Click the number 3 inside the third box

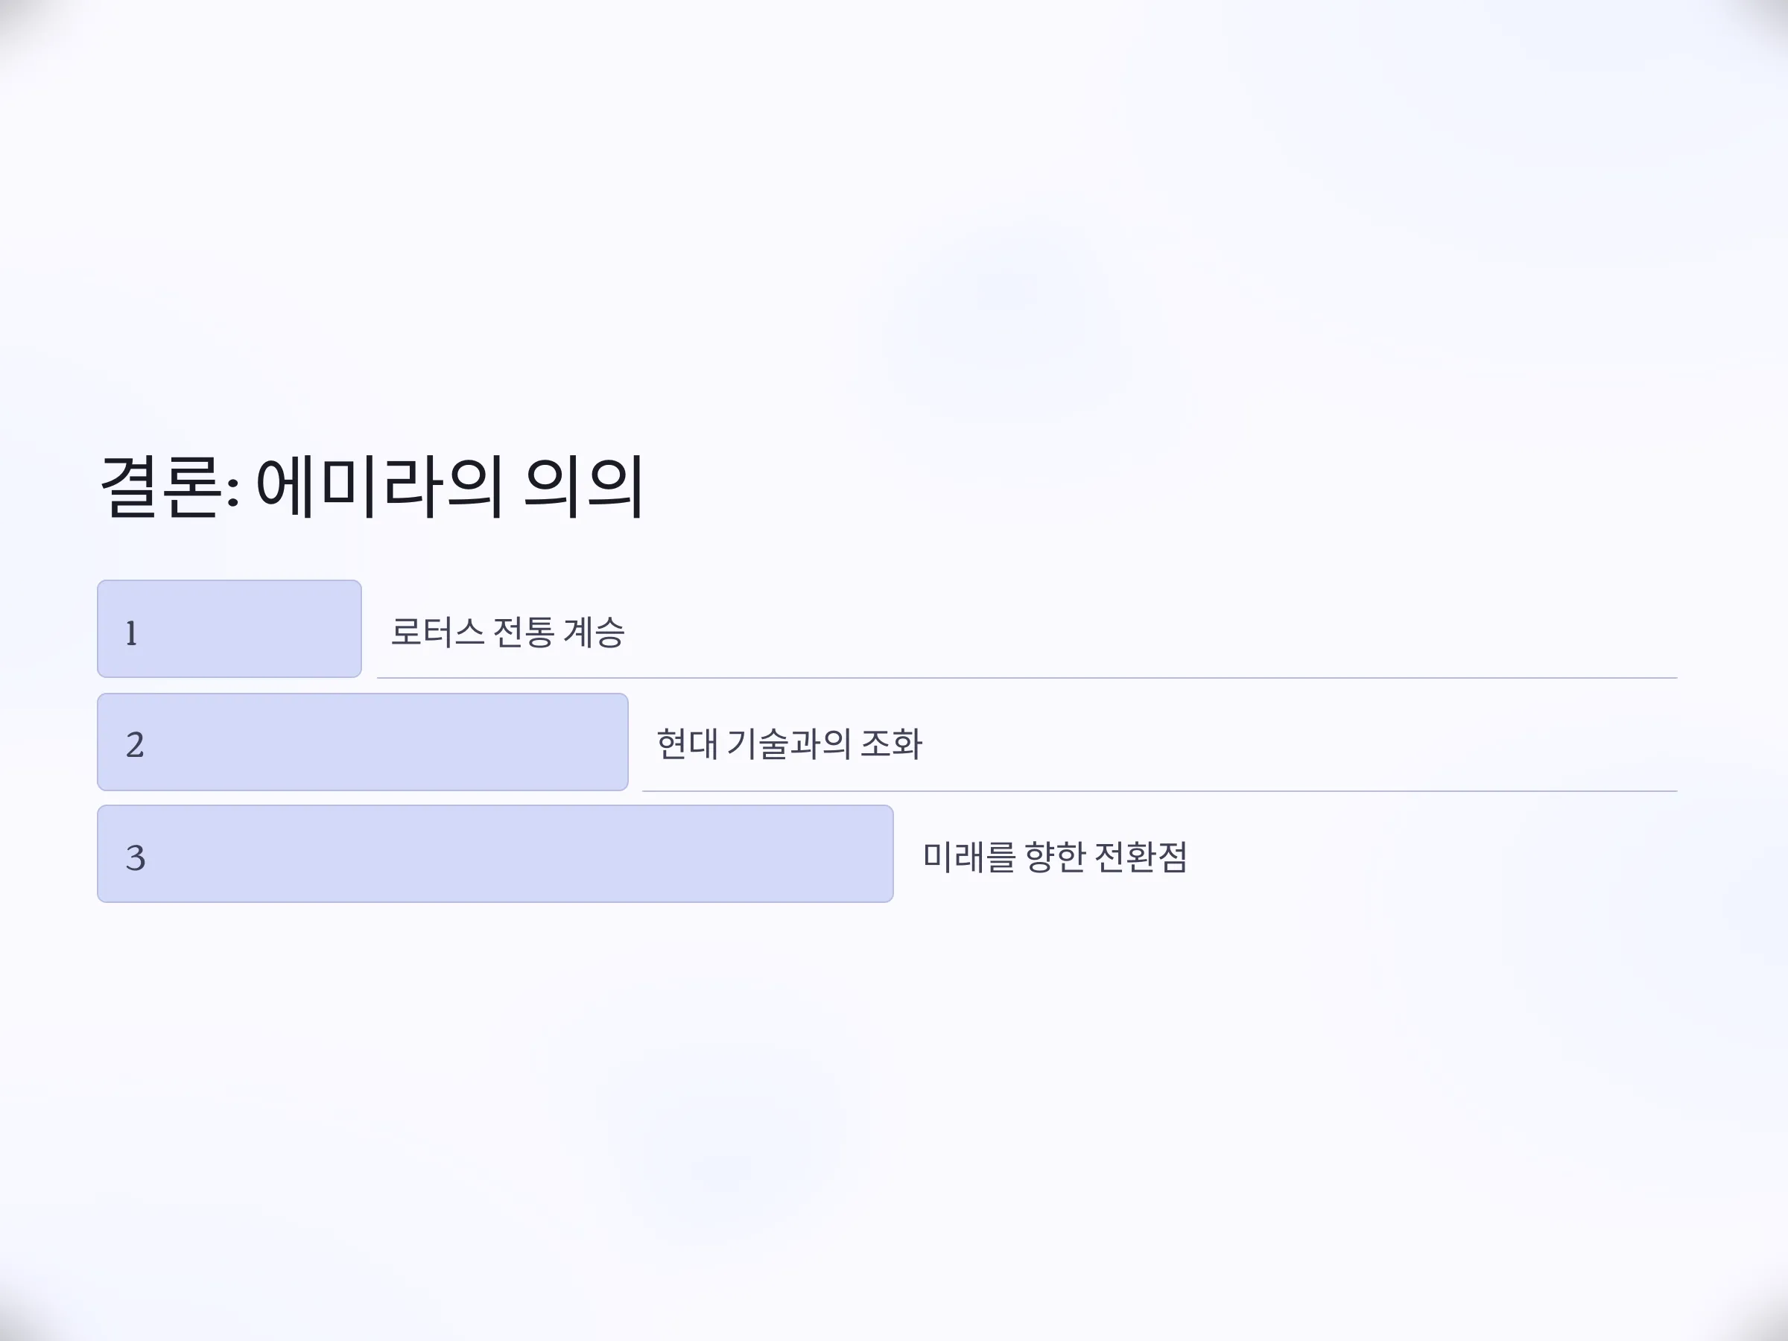coord(135,857)
